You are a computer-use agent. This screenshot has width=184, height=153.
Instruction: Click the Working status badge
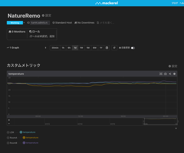pos(15,23)
